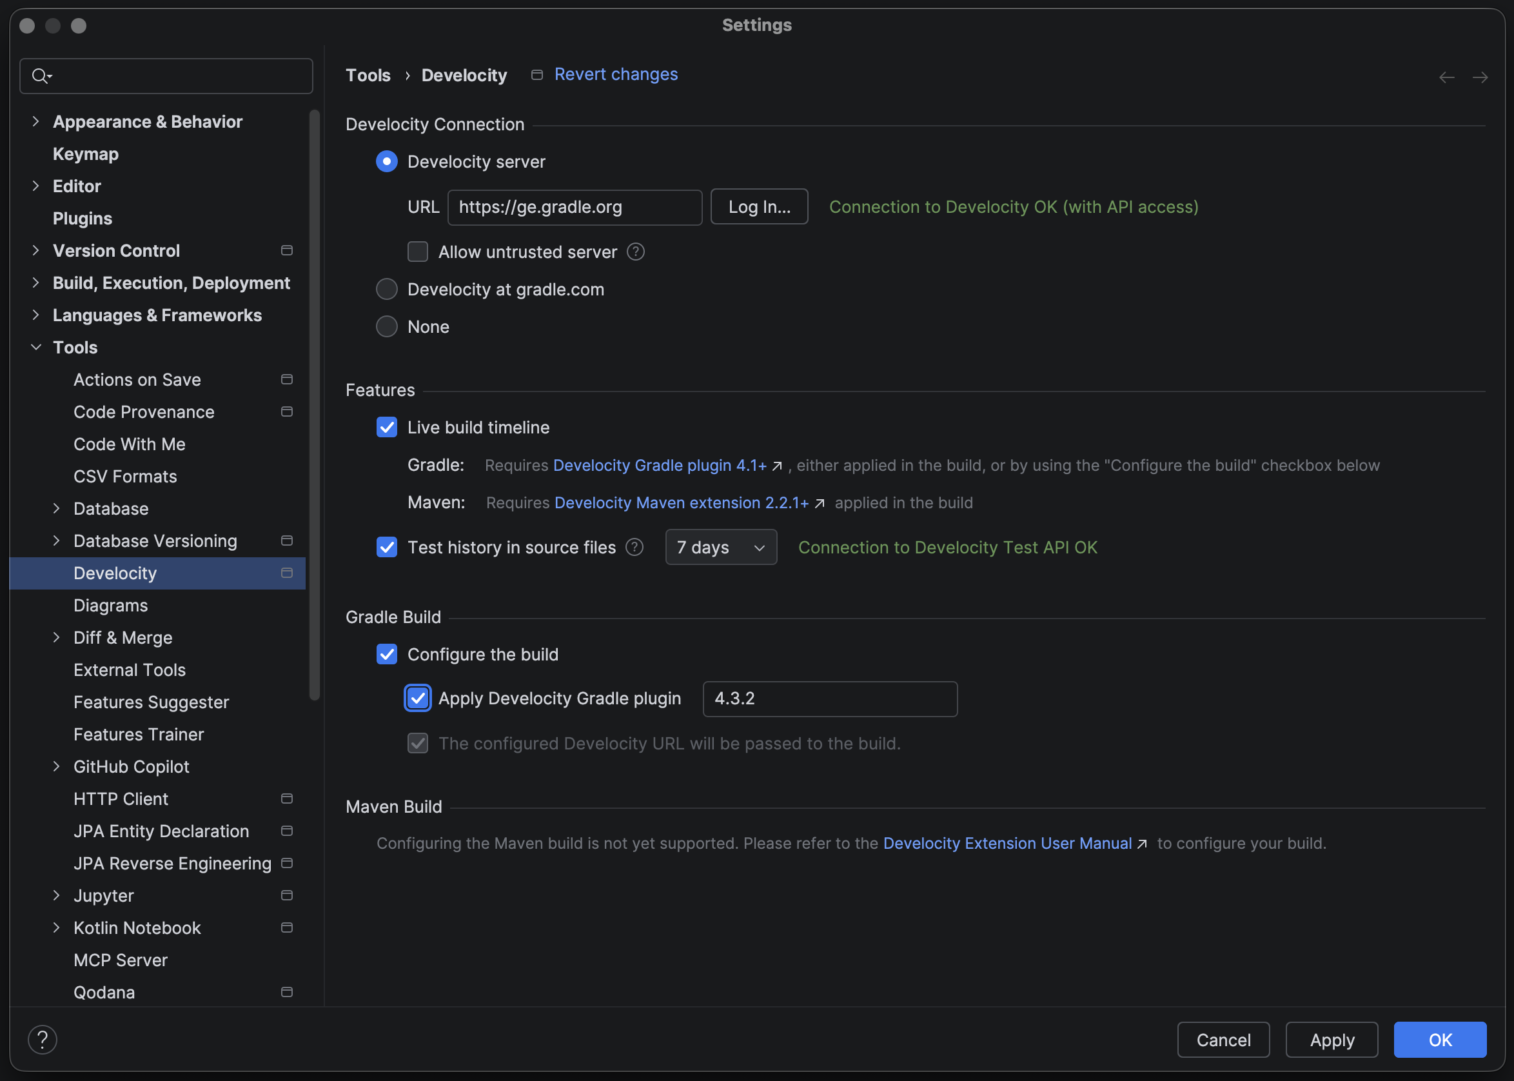Collapse the Tools section in the sidebar
The image size is (1514, 1081).
coord(36,347)
